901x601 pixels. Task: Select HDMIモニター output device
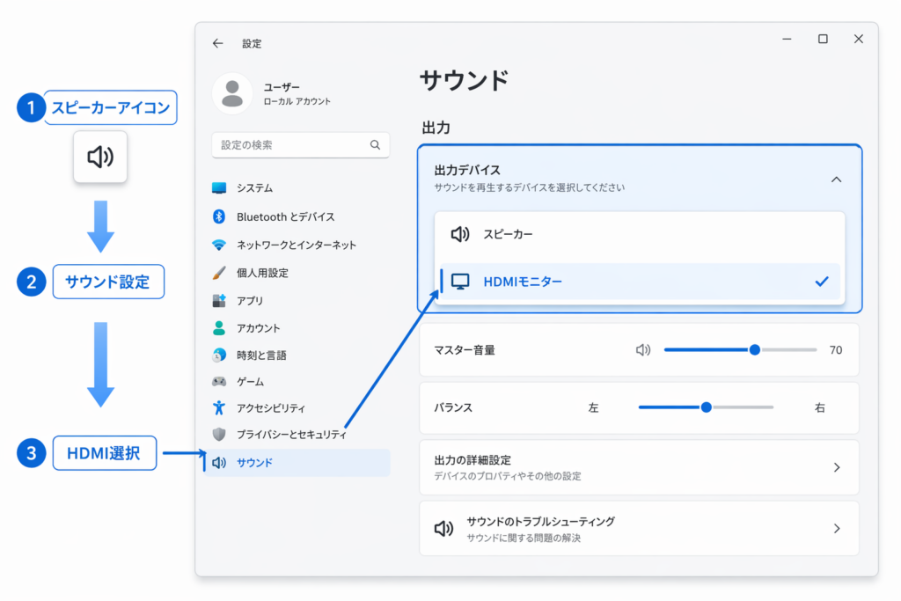[640, 282]
